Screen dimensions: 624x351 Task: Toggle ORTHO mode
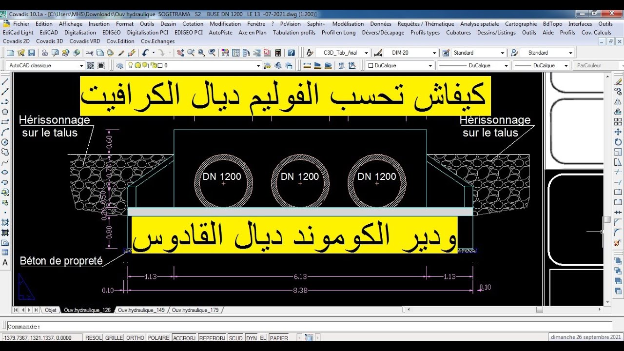tap(136, 338)
